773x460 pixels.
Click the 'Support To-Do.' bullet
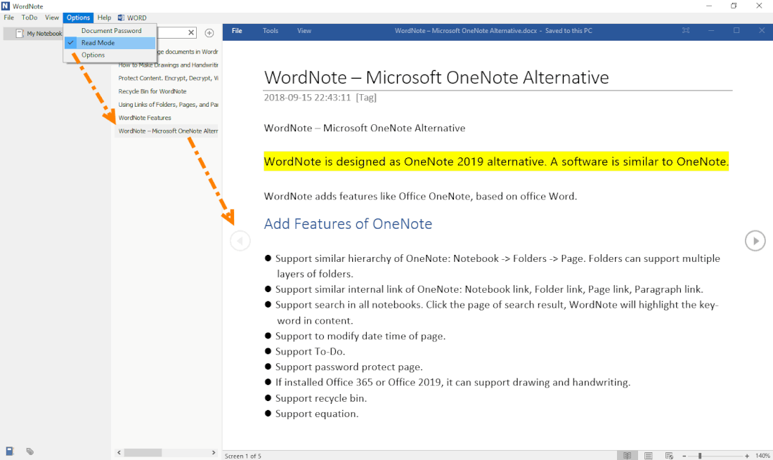click(310, 352)
